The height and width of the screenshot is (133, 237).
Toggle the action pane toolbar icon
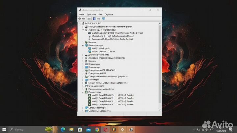point(98,19)
